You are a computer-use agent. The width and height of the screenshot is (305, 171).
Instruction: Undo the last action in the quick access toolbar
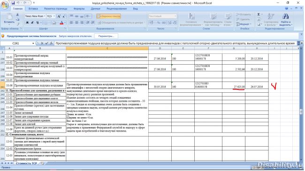pos(18,3)
